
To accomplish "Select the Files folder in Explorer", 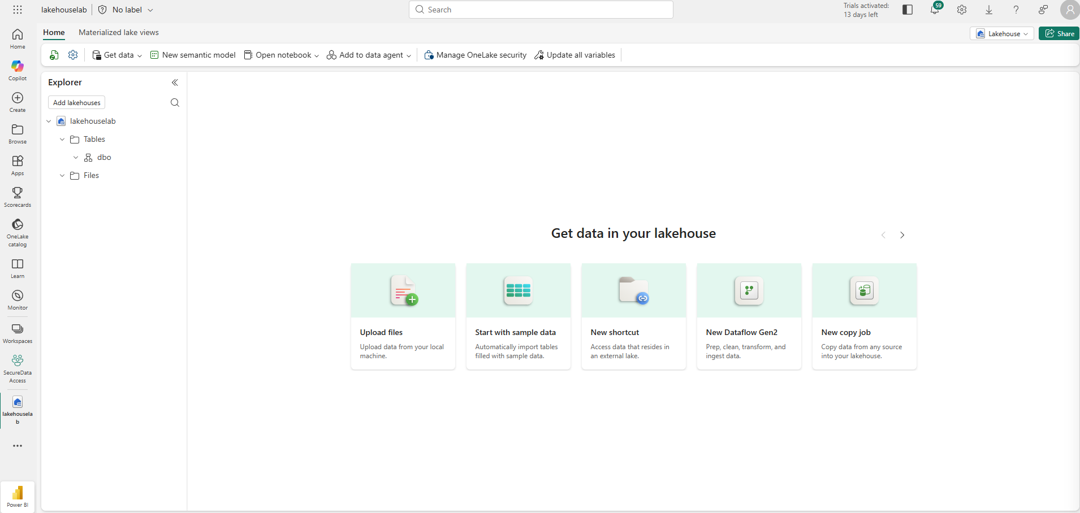I will [x=91, y=175].
